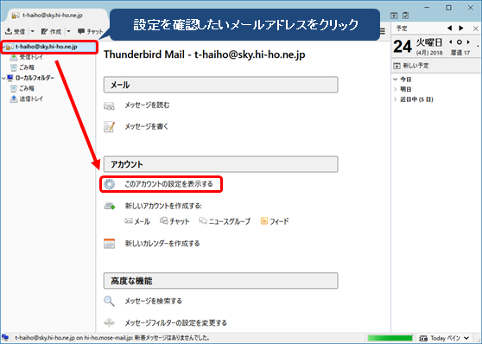Viewport: 482px width, 344px height.
Task: Click このアカウントの設定を表示する
Action: [x=168, y=184]
